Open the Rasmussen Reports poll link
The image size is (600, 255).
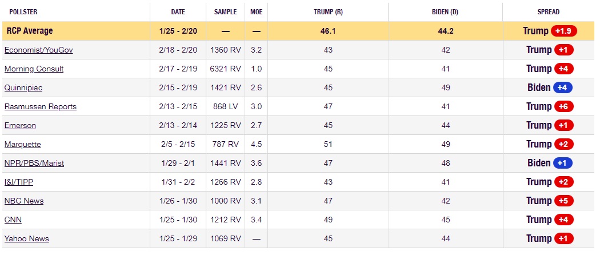click(x=41, y=106)
